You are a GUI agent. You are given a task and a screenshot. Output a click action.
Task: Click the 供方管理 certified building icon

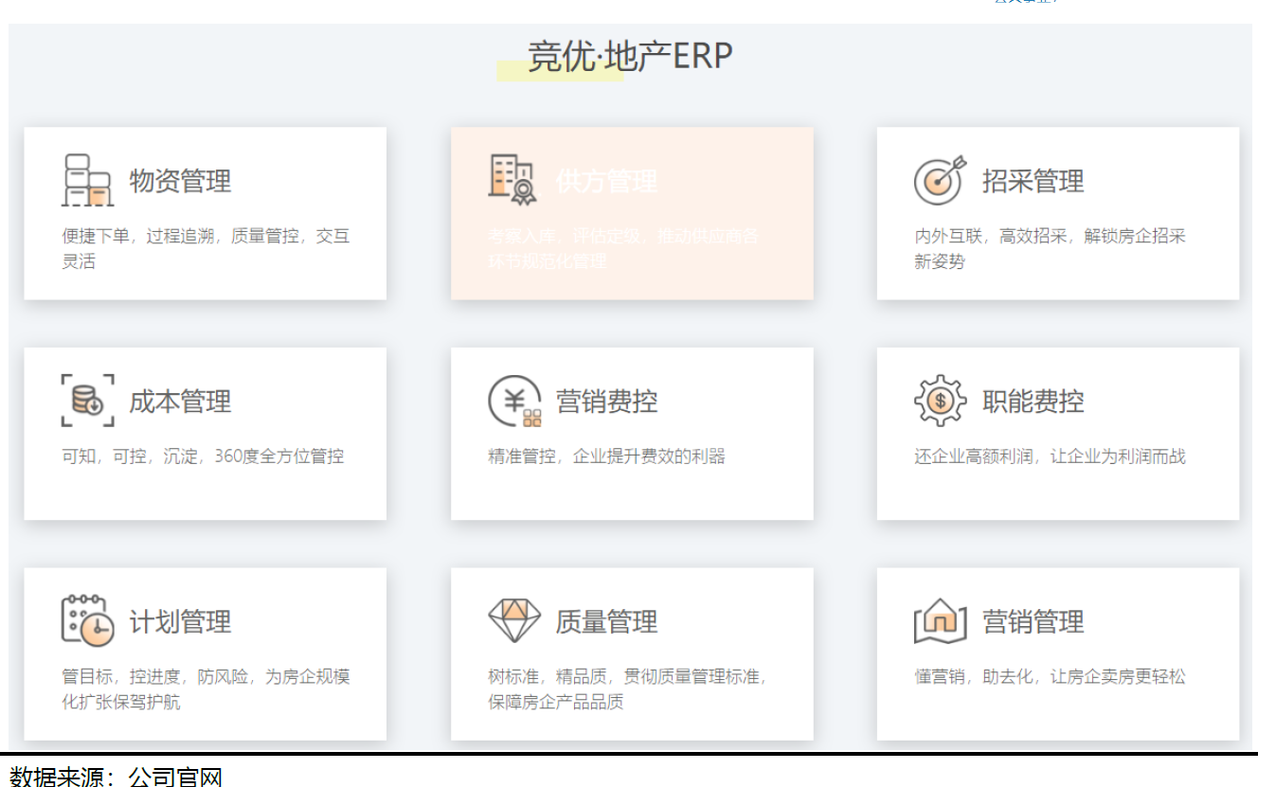pos(513,180)
